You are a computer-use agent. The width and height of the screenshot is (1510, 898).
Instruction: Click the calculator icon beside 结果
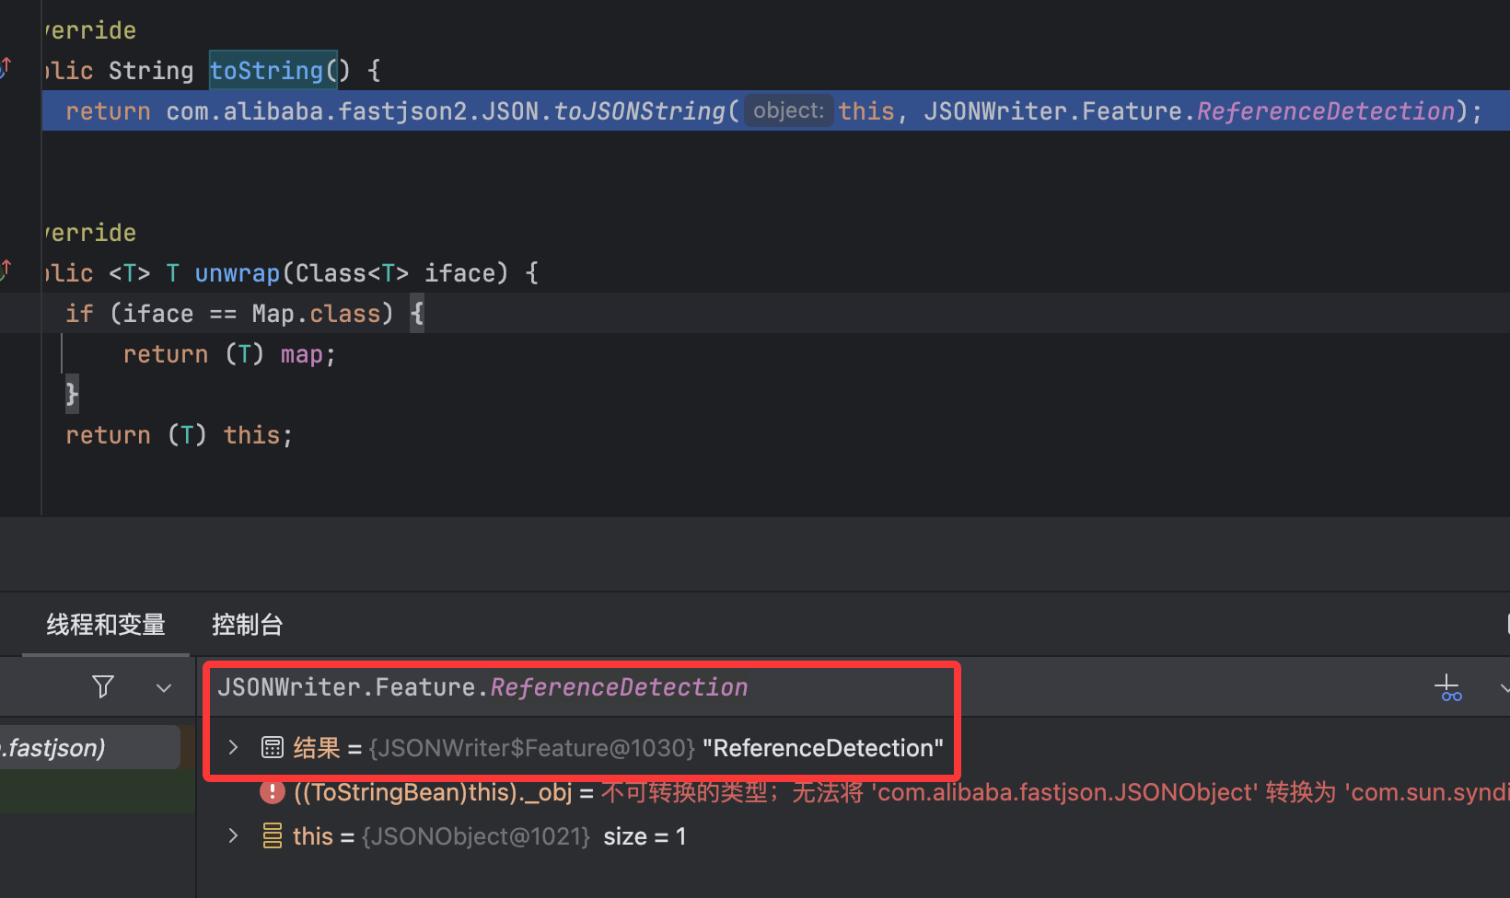[x=273, y=747]
